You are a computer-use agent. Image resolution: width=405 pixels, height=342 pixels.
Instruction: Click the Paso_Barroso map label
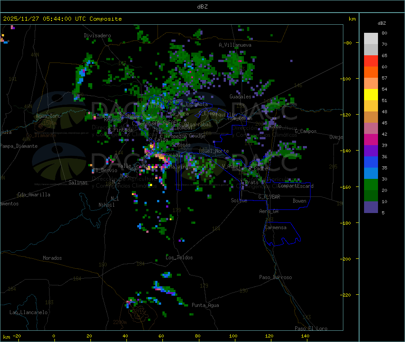pyautogui.click(x=275, y=277)
